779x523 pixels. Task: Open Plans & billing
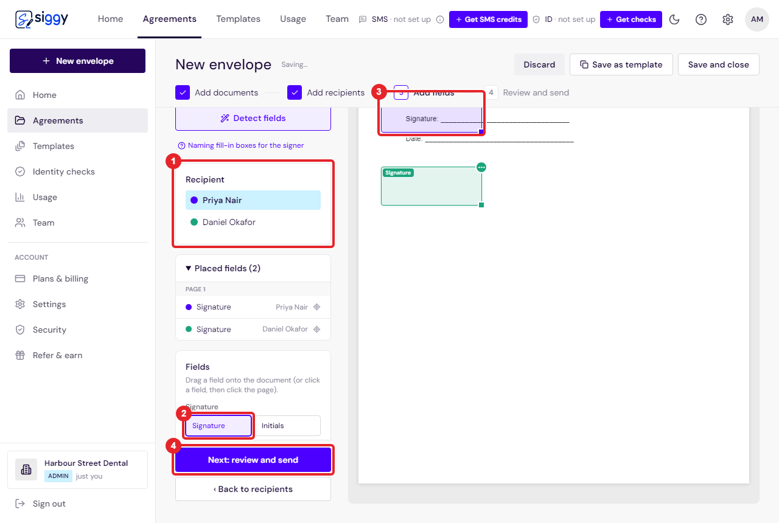(77, 279)
